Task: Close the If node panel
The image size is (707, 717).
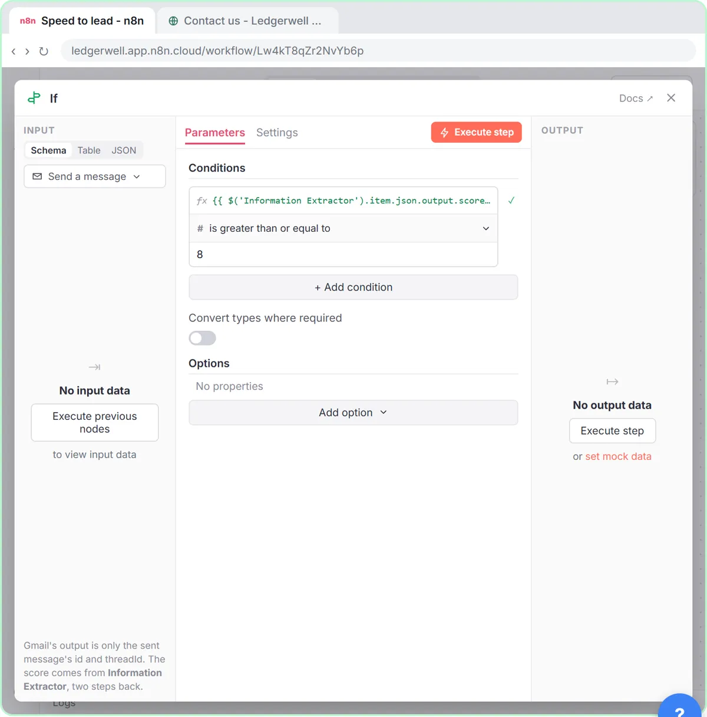Action: [671, 98]
